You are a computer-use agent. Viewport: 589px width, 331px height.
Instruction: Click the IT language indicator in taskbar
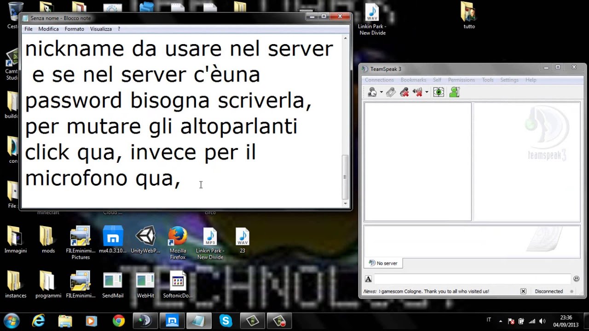click(x=489, y=320)
